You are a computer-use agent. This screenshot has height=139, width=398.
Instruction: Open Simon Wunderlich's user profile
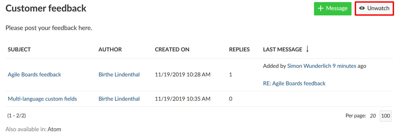pyautogui.click(x=309, y=66)
